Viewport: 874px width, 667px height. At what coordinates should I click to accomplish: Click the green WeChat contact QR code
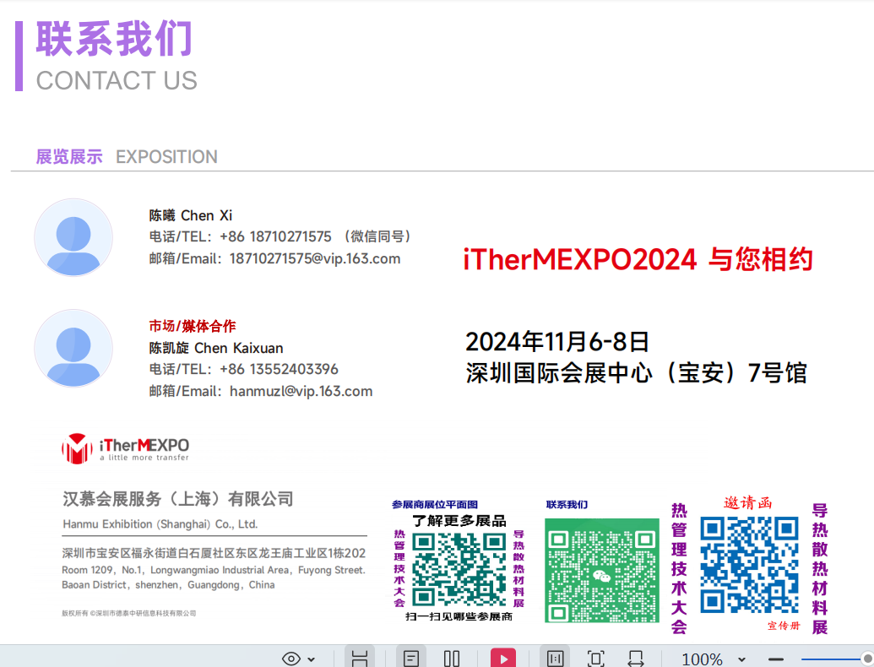602,570
